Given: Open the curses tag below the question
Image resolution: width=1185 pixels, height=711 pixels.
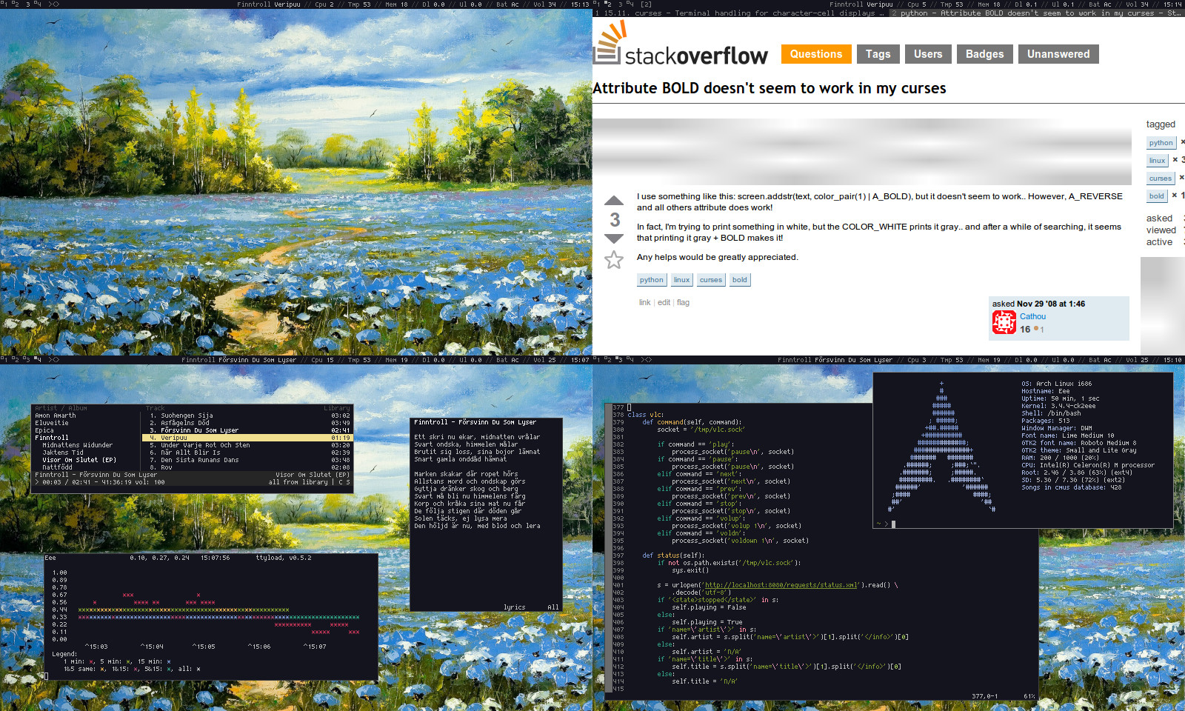Looking at the screenshot, I should [710, 280].
